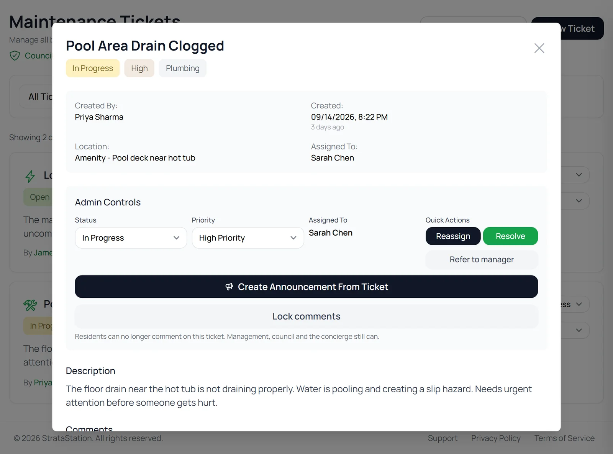Click the tools icon on Pool ticket card
The width and height of the screenshot is (613, 454).
(x=30, y=305)
